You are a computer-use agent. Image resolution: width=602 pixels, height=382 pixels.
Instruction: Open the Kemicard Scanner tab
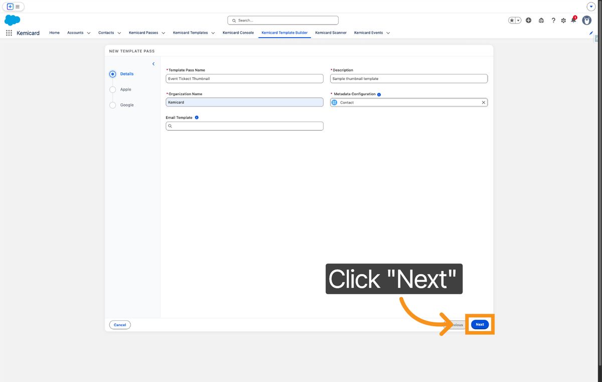click(x=331, y=33)
